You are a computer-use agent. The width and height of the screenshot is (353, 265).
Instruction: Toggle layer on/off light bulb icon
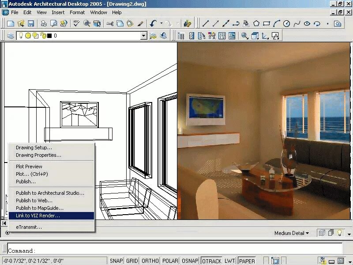(x=21, y=35)
